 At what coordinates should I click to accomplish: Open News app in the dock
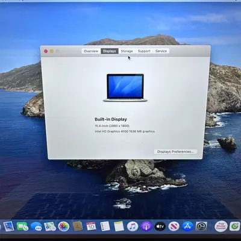pos(174,227)
